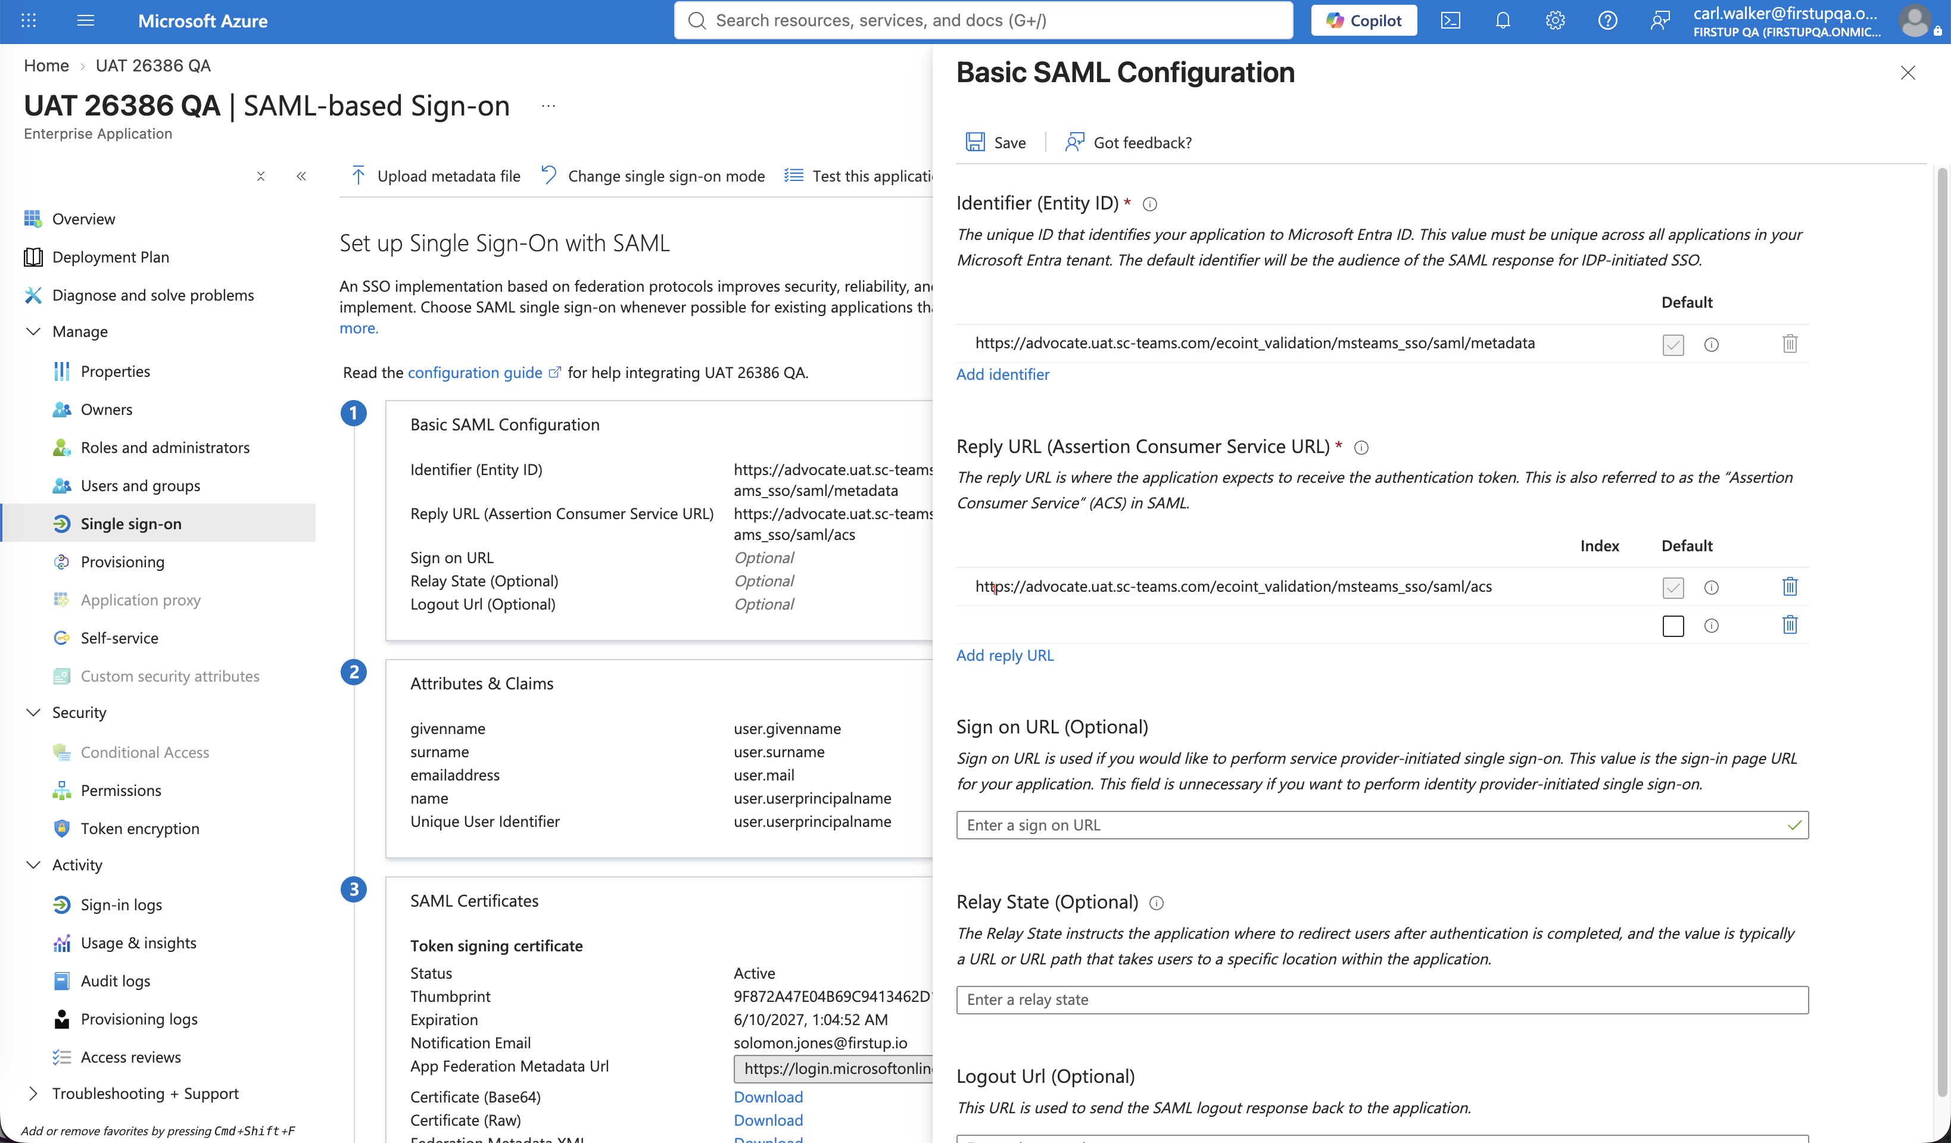1951x1143 pixels.
Task: Open the configuration guide link
Action: 484,373
